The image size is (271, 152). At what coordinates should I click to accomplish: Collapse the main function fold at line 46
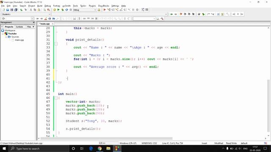point(56,98)
